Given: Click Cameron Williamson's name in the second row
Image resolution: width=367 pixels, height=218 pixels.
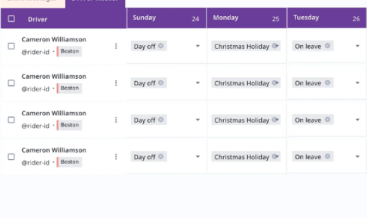Looking at the screenshot, I should (54, 76).
